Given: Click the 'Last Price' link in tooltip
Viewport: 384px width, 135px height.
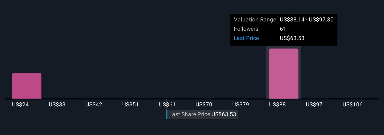Looking at the screenshot, I should (246, 38).
